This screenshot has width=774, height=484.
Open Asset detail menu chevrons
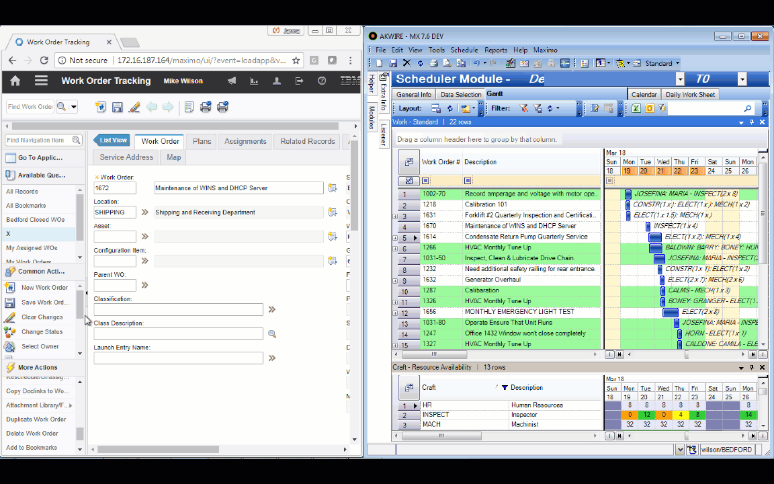coord(144,236)
